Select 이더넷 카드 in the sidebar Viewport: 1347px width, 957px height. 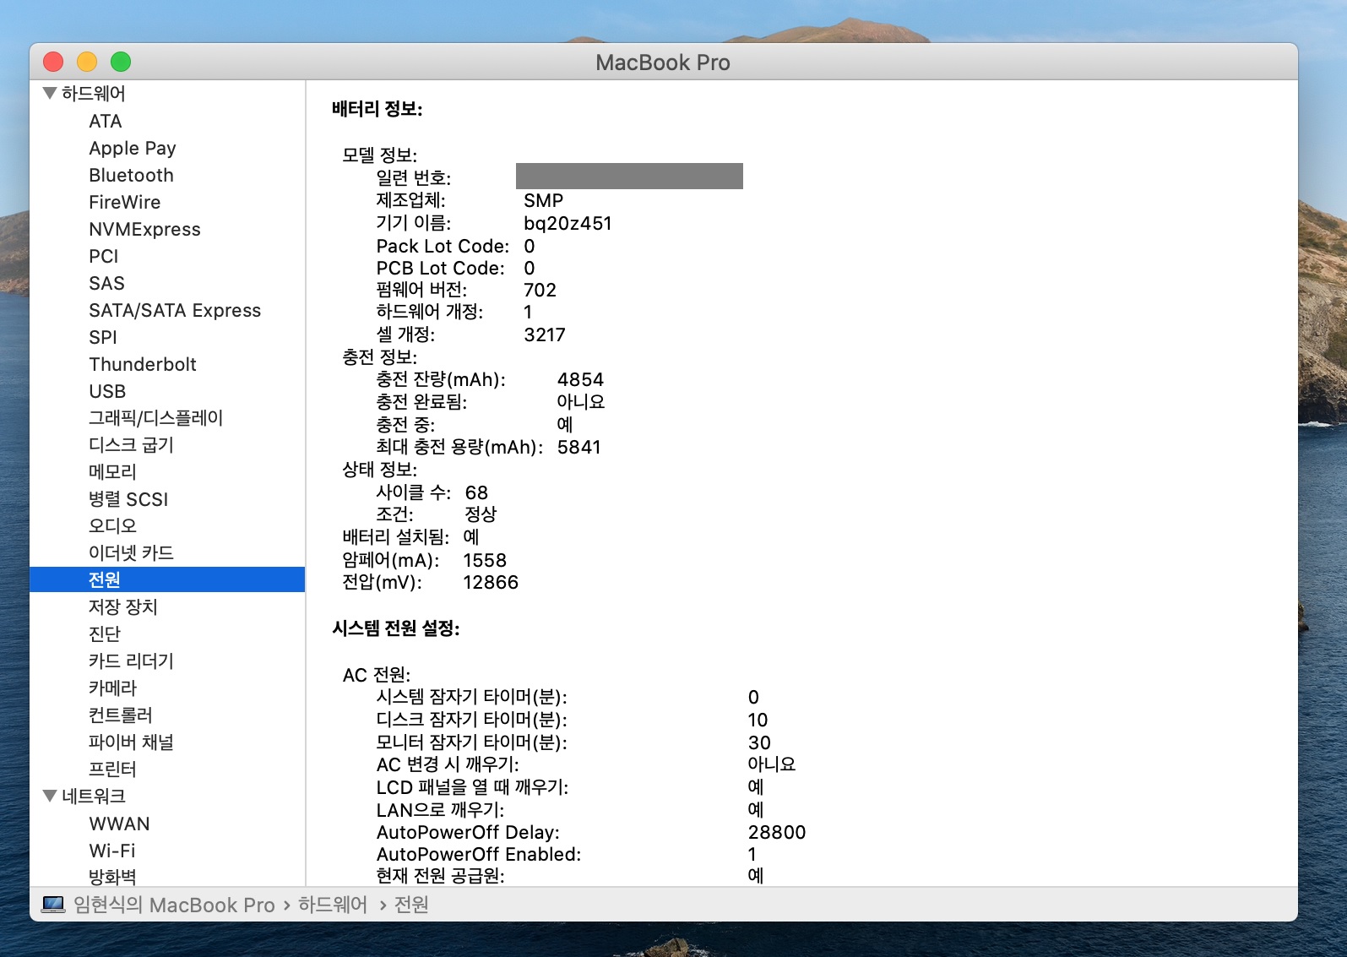pos(131,552)
